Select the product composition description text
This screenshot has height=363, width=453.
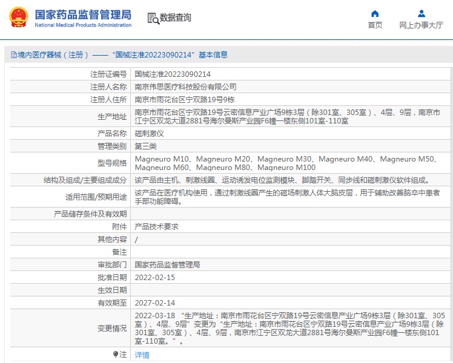[282, 180]
